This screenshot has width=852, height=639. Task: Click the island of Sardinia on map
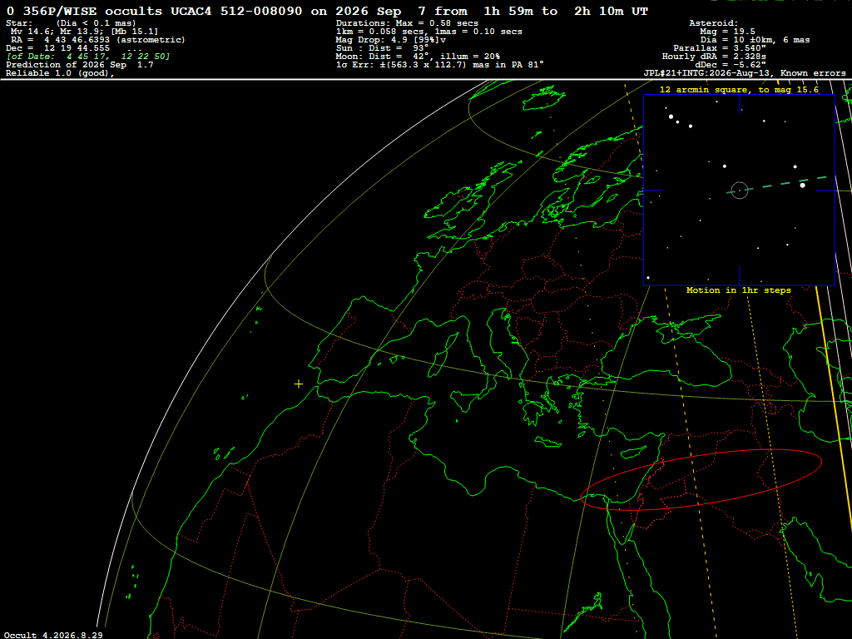(x=437, y=364)
